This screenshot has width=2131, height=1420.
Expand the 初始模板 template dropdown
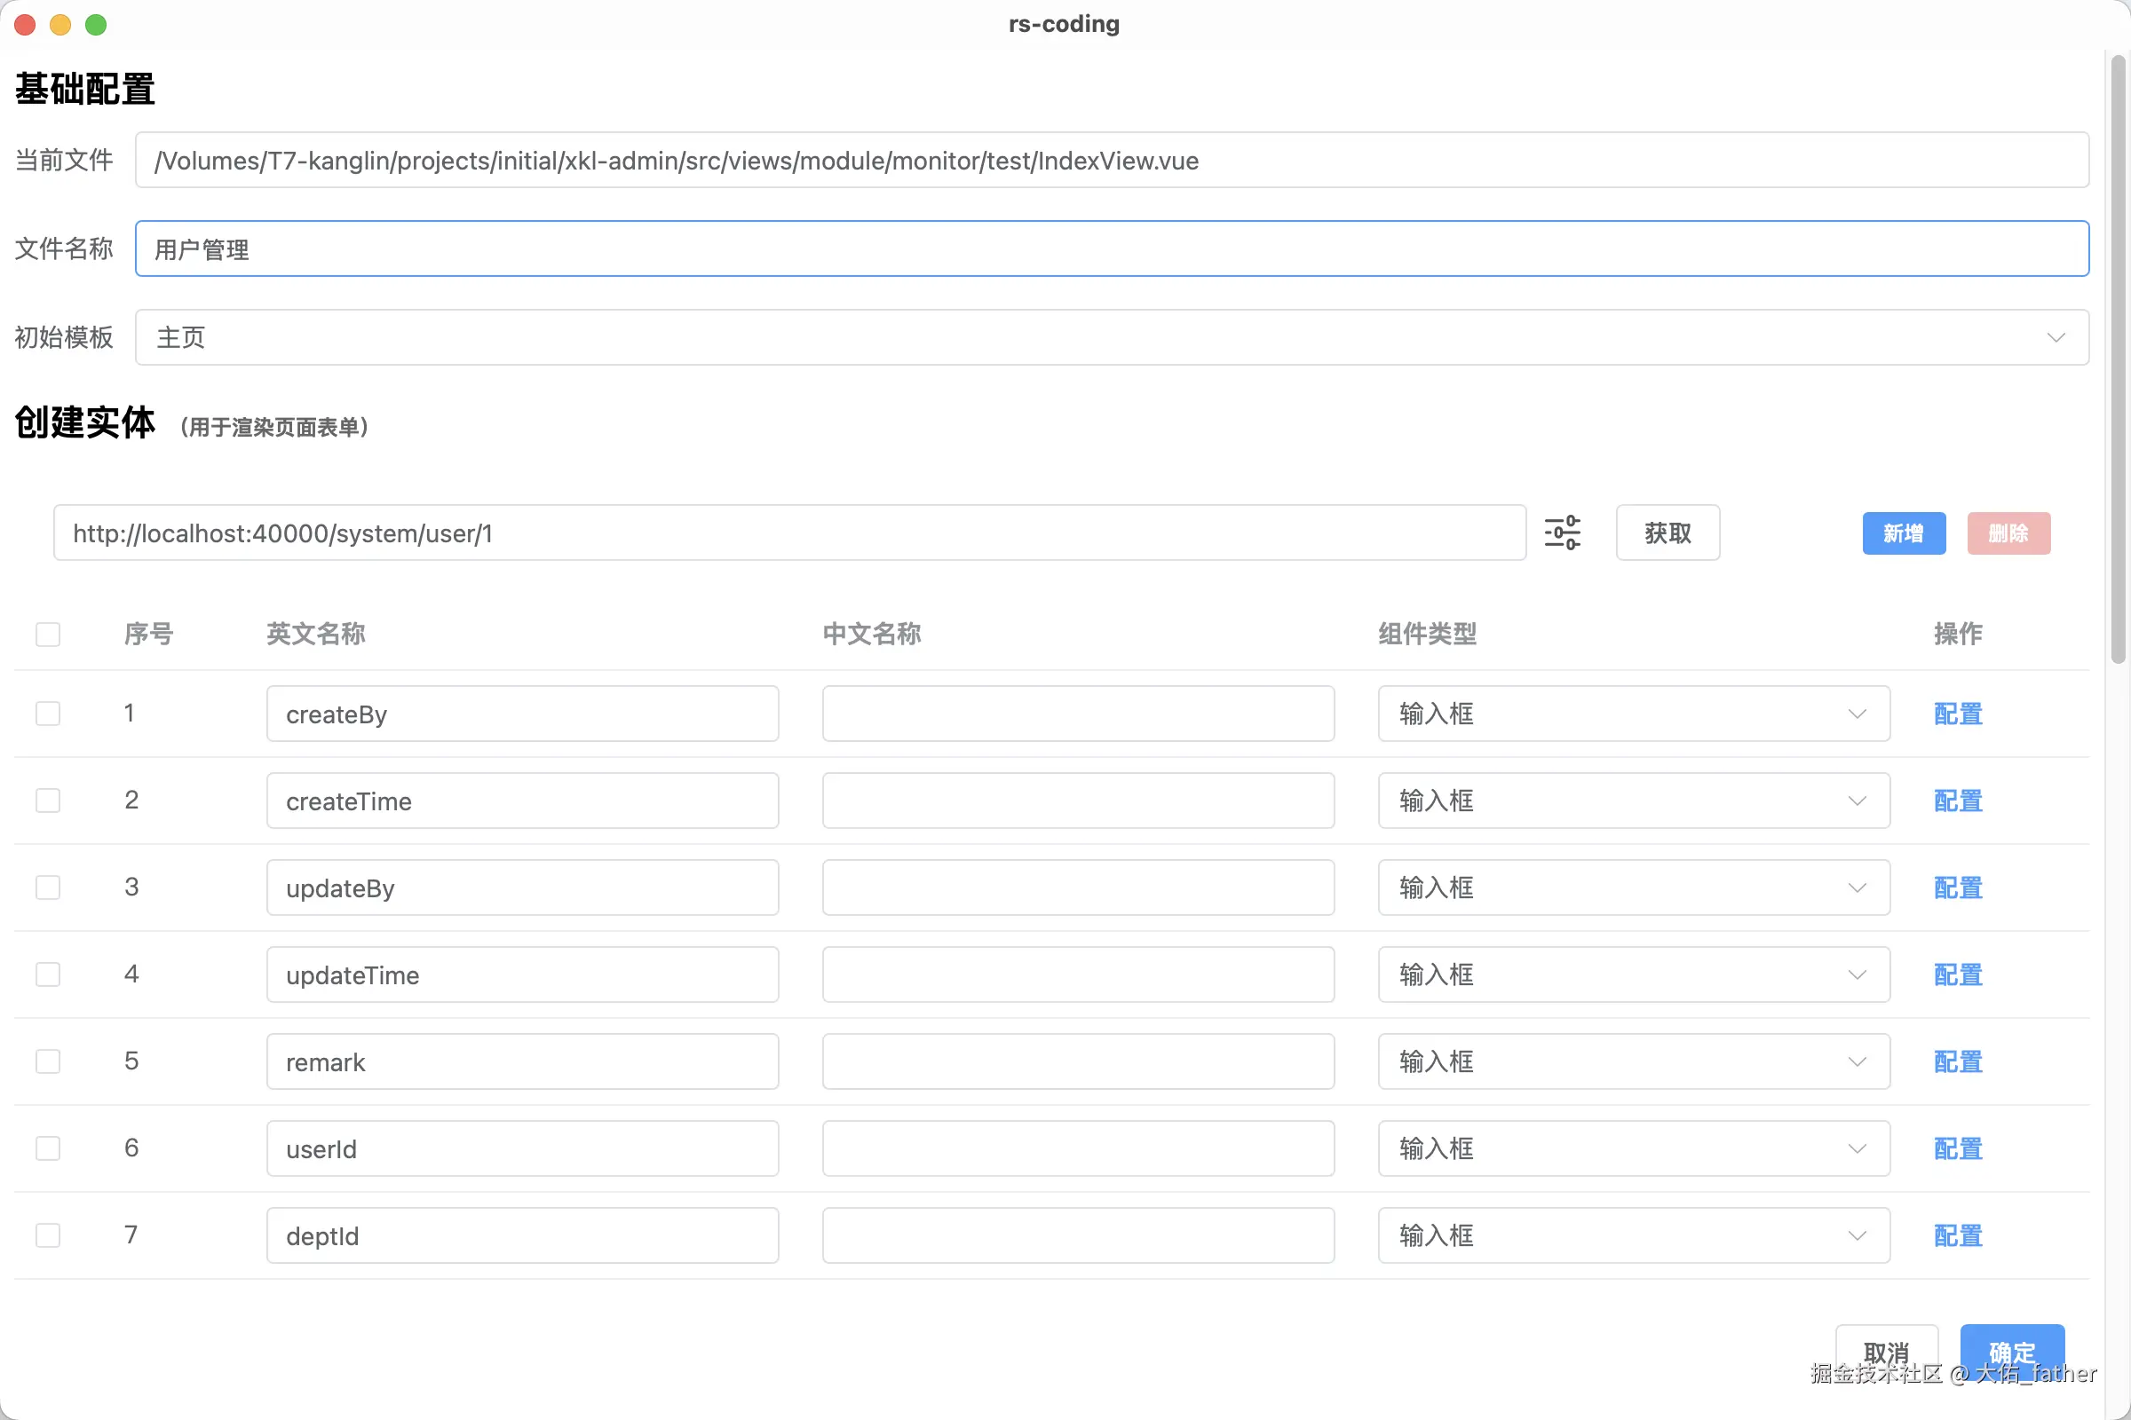(1112, 337)
